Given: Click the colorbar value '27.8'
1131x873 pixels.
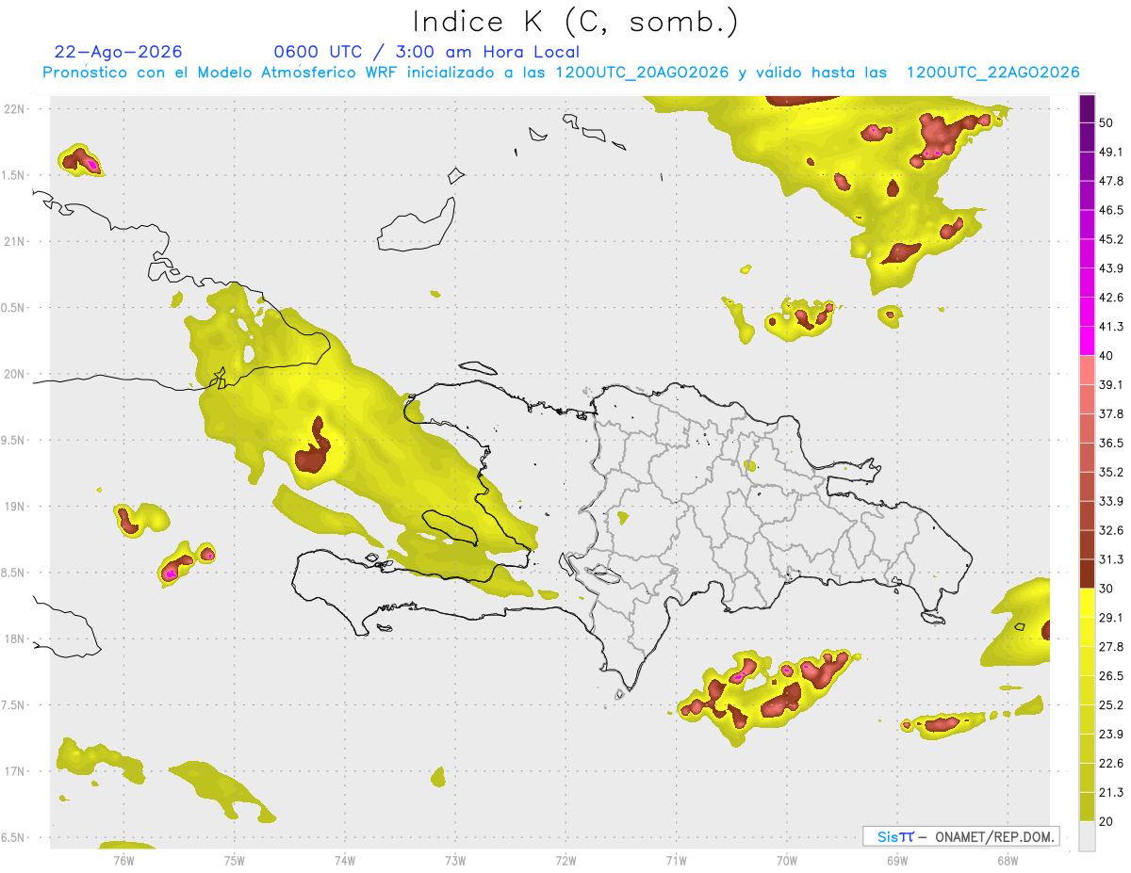Looking at the screenshot, I should pyautogui.click(x=1111, y=646).
